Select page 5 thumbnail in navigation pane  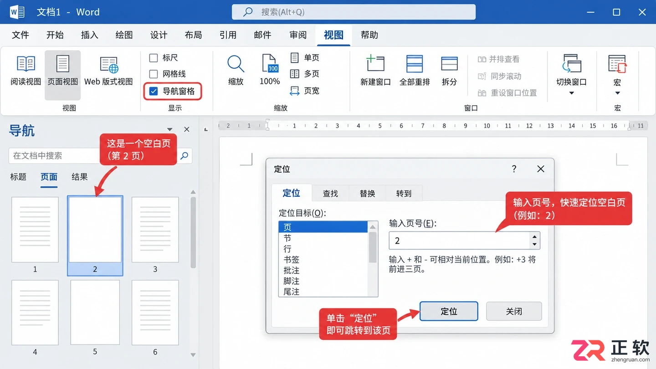coord(95,312)
